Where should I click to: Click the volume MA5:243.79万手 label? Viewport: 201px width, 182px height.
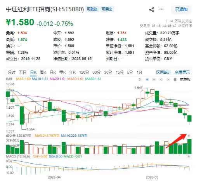[47, 136]
